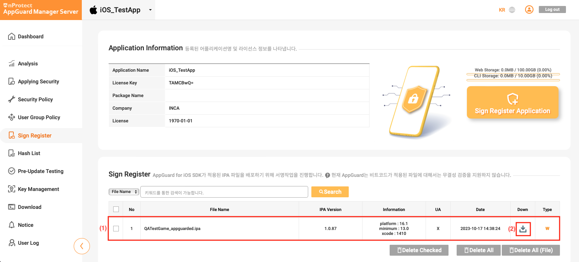Click the Dashboard home icon
Viewport: 579px width, 262px height.
[x=12, y=37]
